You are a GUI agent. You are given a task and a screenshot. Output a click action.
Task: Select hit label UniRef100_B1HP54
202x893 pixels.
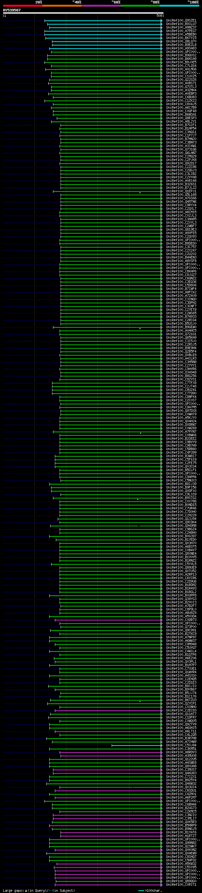(x=181, y=128)
